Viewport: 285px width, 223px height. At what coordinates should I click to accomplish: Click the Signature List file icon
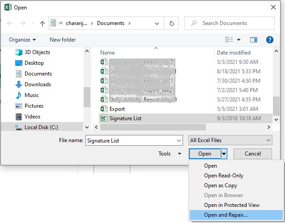104,118
